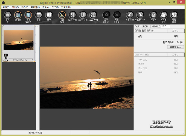Click the 기본 창 (main window) icon
This screenshot has height=136, width=186.
[x=8, y=15]
